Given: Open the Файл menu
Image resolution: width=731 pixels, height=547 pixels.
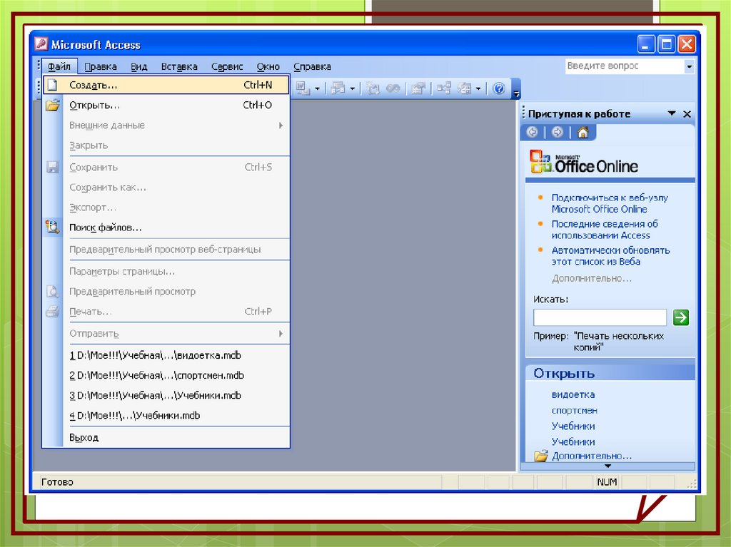Looking at the screenshot, I should (x=59, y=66).
